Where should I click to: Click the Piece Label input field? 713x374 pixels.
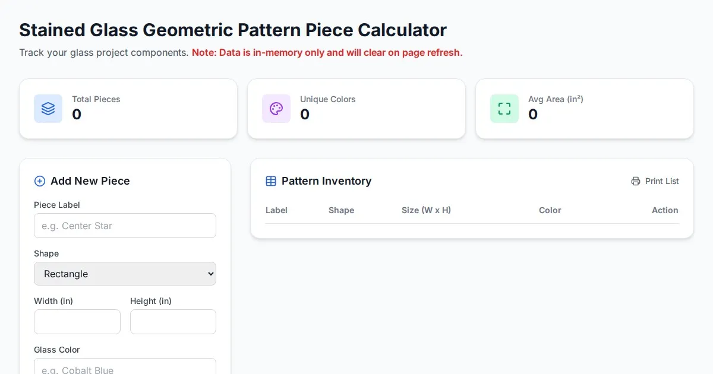(125, 226)
